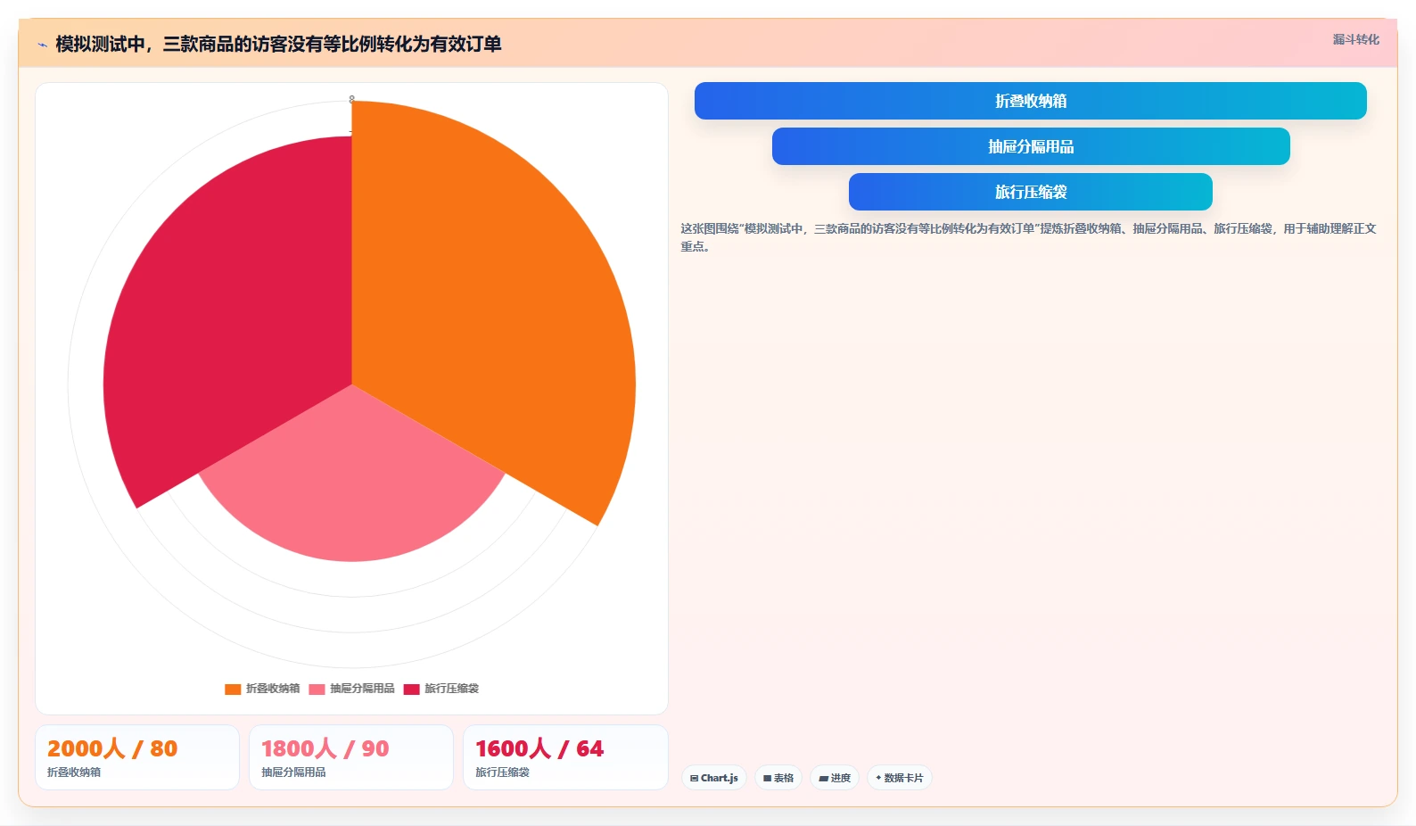Click the chart title heading text
Image resolution: width=1416 pixels, height=826 pixels.
278,44
